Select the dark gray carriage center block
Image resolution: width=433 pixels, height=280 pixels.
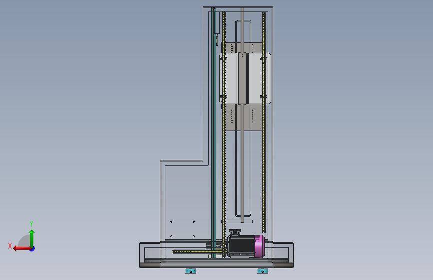pyautogui.click(x=242, y=79)
